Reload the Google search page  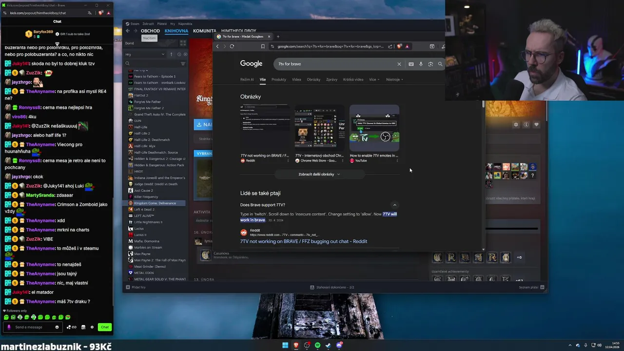(232, 46)
